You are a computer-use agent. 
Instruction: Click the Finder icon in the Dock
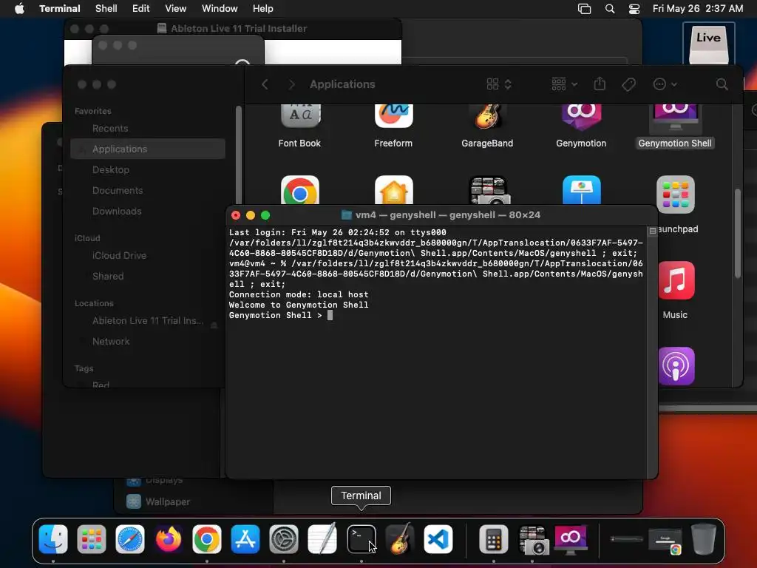(53, 539)
